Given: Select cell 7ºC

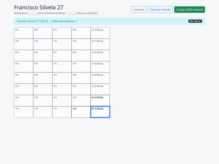Looking at the screenshot, I should tap(62, 44).
